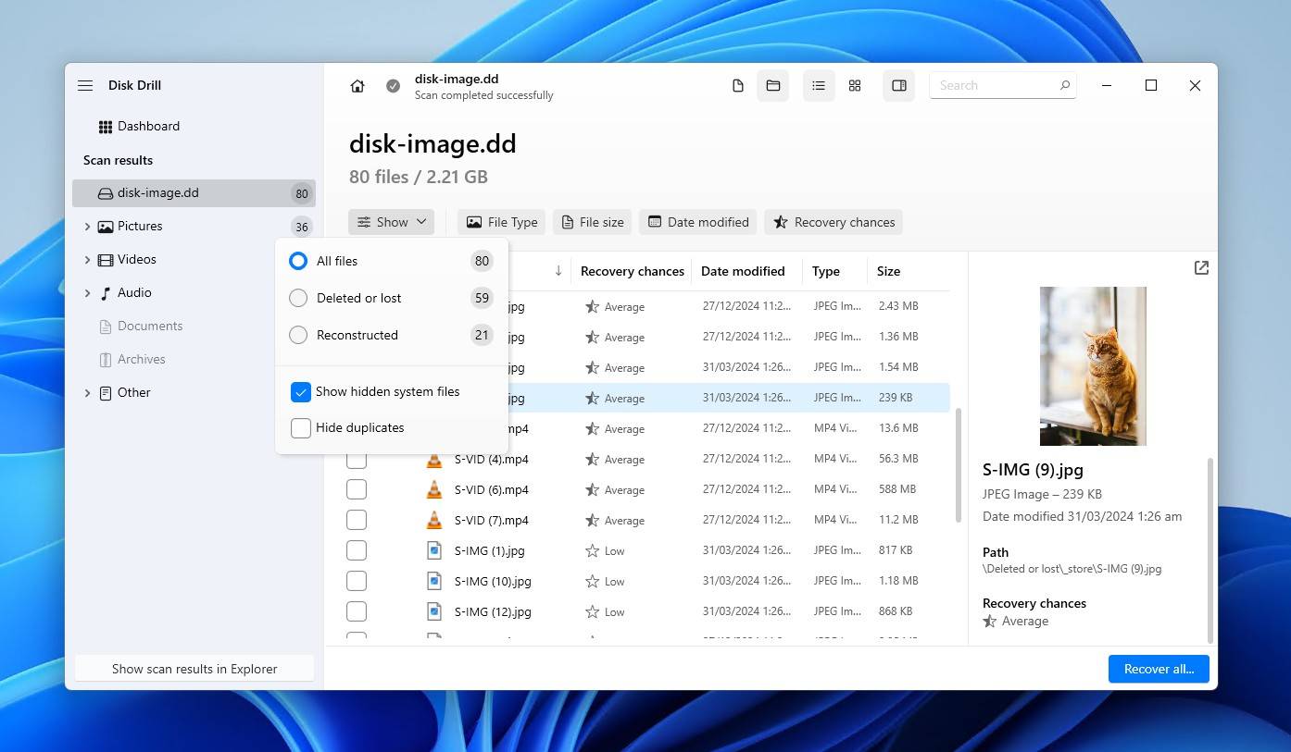
Task: Click the Recover all button
Action: pyautogui.click(x=1159, y=669)
